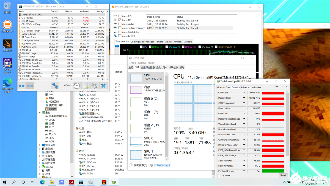Image resolution: width=330 pixels, height=186 pixels.
Task: Tick the Log to file checkbox
Action: [219, 176]
